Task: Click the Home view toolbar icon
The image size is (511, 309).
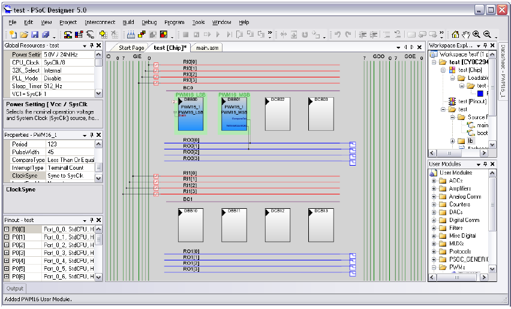Action: coord(455,34)
